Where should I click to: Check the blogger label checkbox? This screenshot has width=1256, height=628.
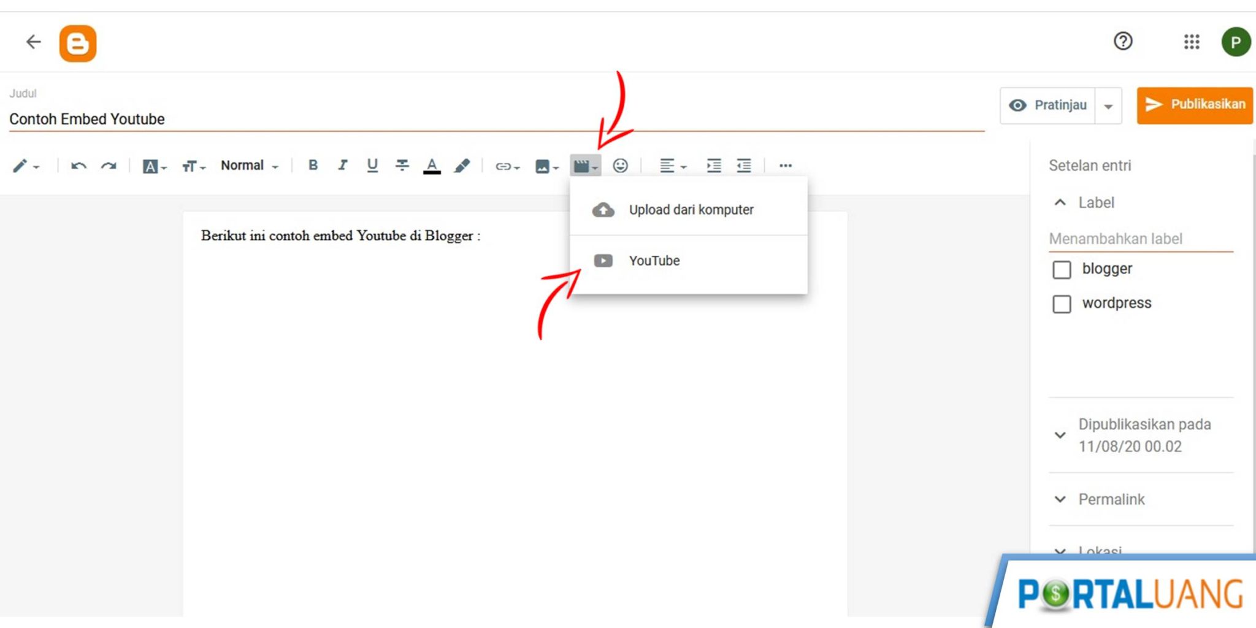coord(1062,269)
